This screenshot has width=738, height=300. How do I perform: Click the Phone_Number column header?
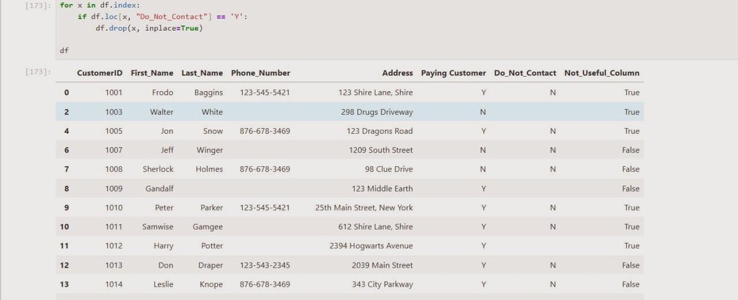[x=261, y=73]
